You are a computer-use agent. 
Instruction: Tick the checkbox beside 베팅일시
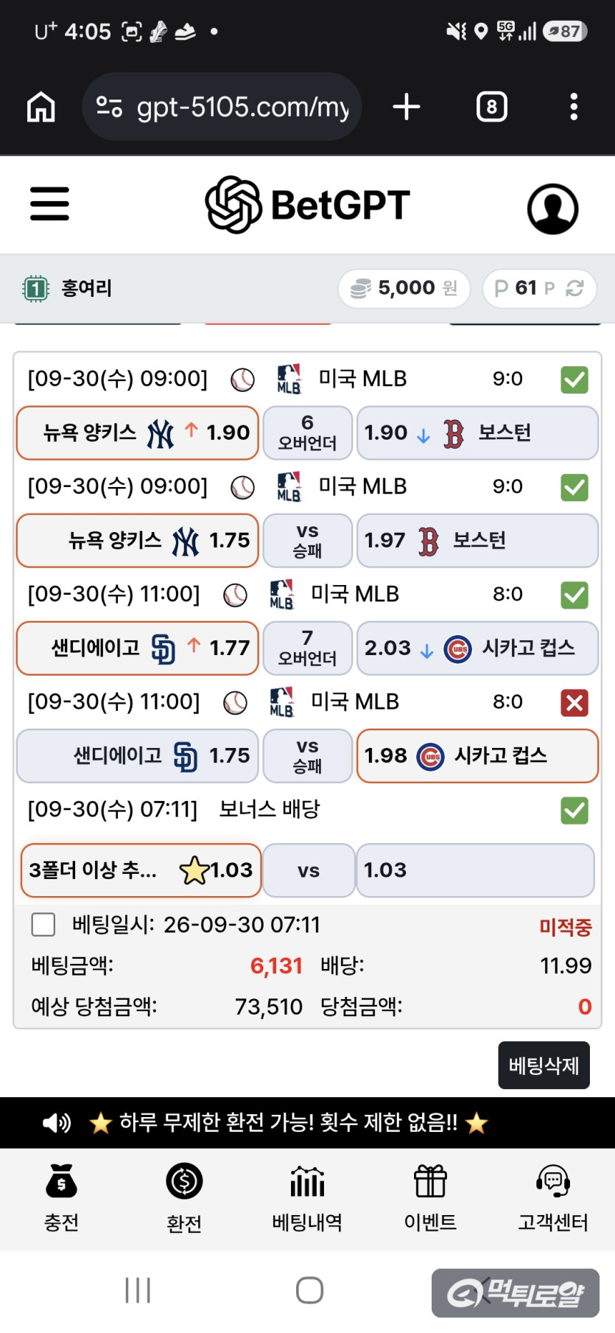pos(43,924)
